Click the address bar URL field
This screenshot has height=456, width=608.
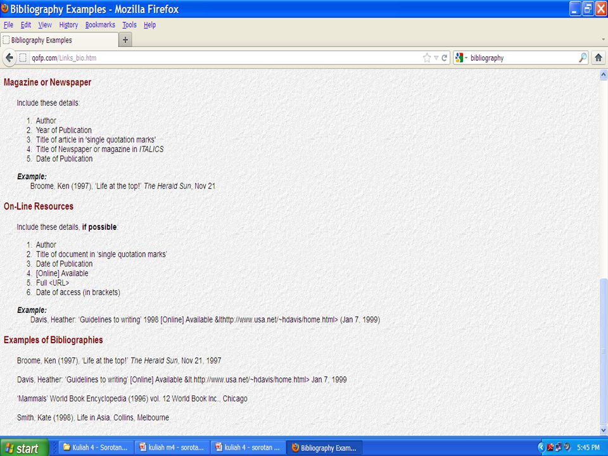[225, 58]
